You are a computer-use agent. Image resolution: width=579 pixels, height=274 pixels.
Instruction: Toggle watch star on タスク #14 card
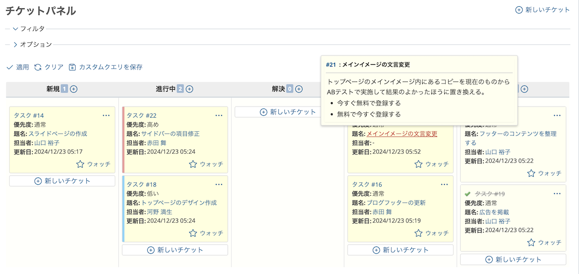pyautogui.click(x=81, y=164)
